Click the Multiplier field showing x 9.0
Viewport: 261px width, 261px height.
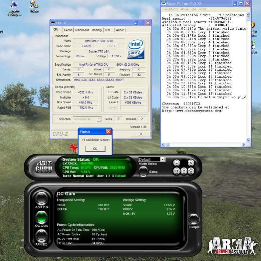86,97
